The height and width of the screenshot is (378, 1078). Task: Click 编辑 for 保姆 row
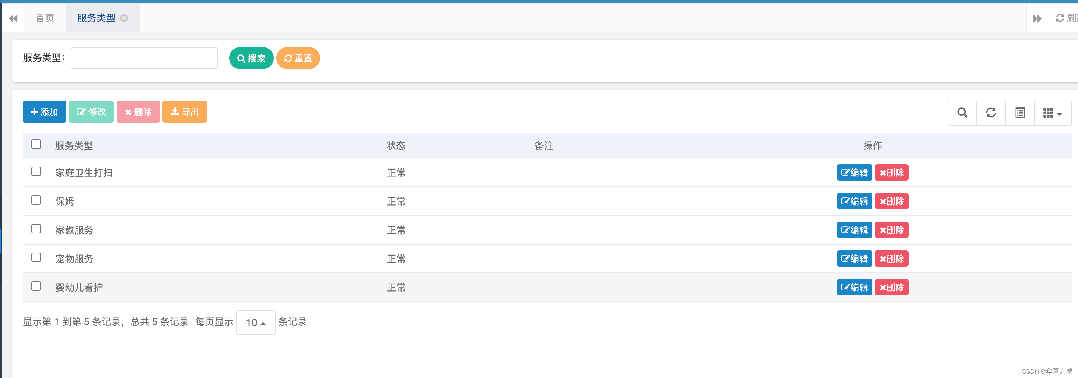pos(854,202)
